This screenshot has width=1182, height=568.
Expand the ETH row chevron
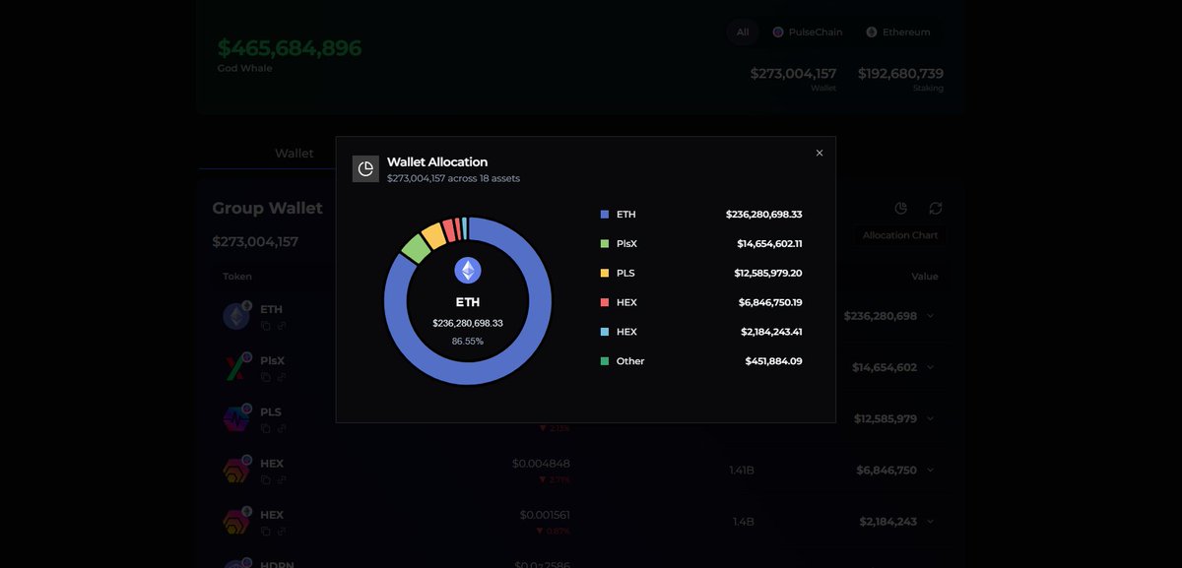[x=931, y=316]
